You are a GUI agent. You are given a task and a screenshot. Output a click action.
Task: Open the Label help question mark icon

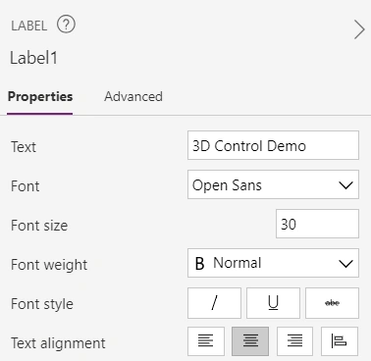click(66, 25)
